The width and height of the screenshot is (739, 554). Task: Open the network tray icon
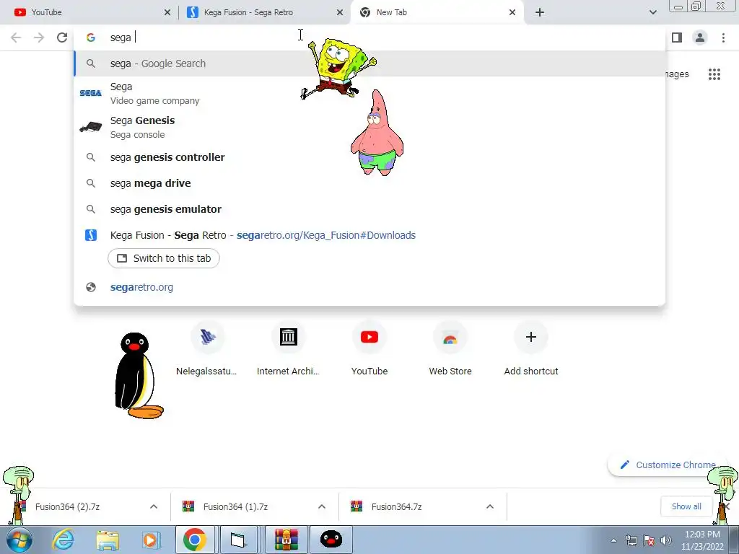pos(631,540)
